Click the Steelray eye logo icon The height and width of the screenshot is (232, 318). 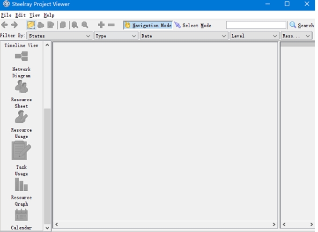tap(6, 4)
